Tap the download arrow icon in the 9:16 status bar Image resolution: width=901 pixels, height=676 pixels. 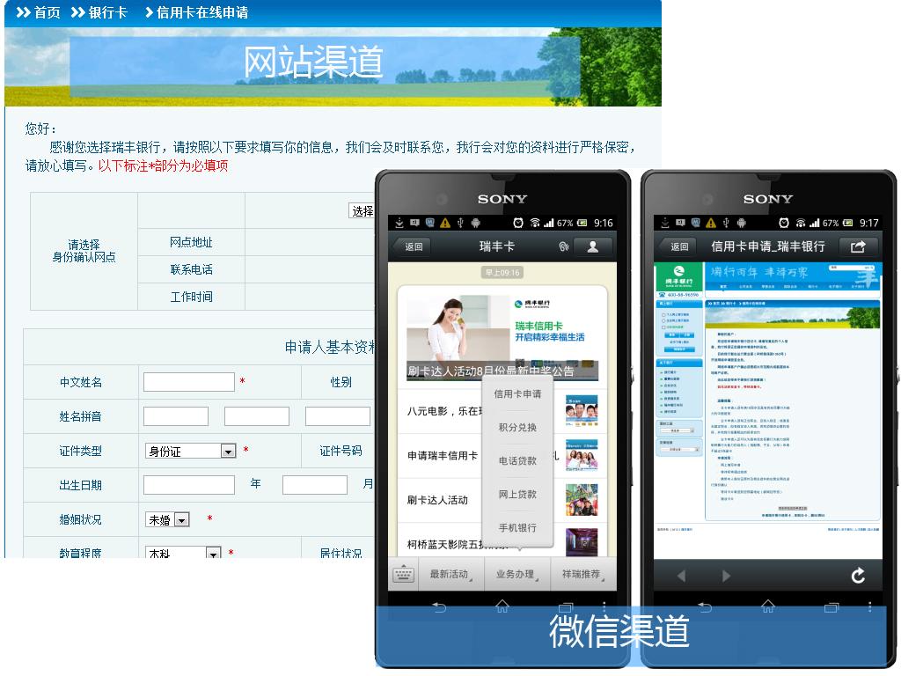[399, 223]
